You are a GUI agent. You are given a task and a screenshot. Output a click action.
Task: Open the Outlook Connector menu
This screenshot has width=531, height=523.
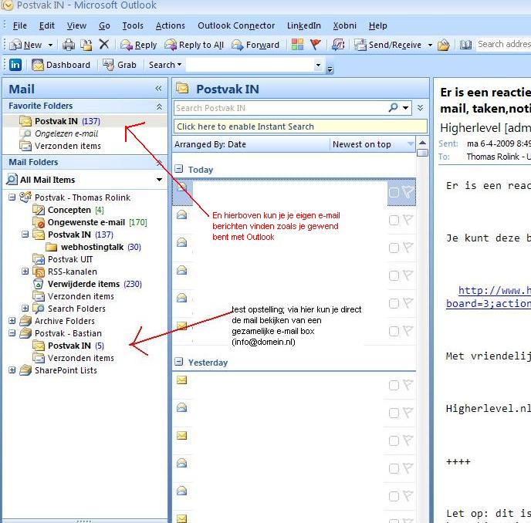pyautogui.click(x=236, y=25)
